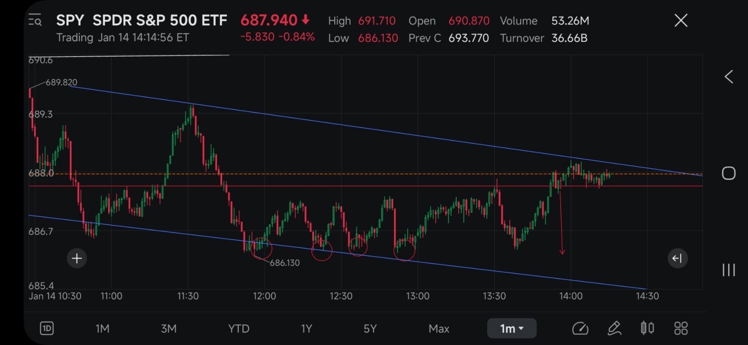Select the red horizontal support line
This screenshot has width=748, height=345.
366,186
